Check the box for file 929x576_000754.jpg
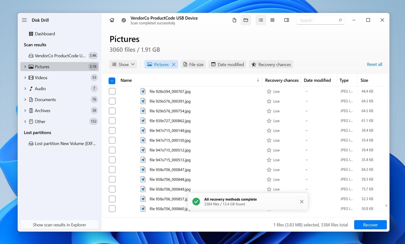The image size is (405, 244). pyautogui.click(x=112, y=111)
